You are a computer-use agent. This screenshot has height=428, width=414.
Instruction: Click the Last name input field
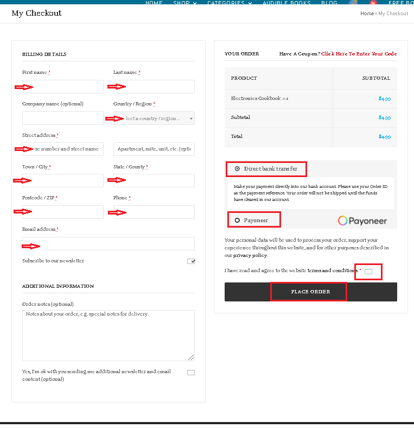click(x=154, y=86)
